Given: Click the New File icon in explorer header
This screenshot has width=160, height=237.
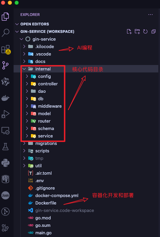Looking at the screenshot, I should (129, 31).
